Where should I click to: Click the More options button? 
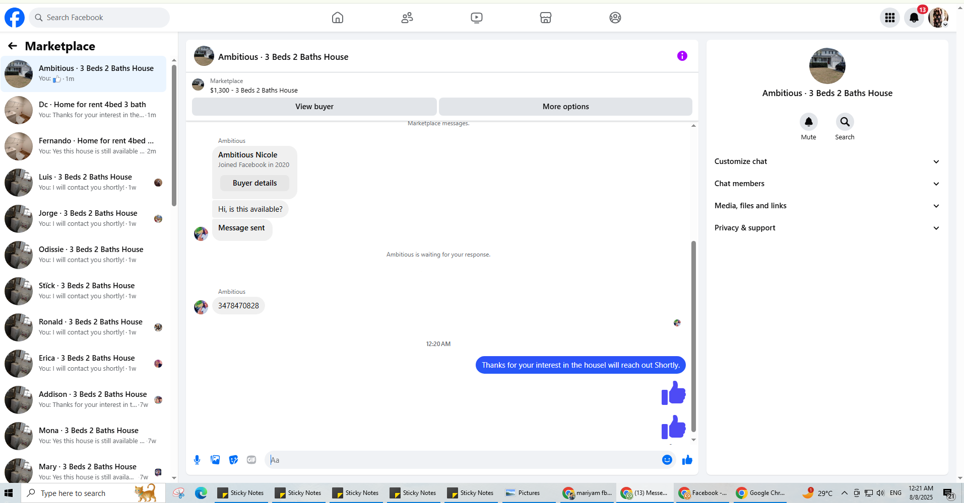pos(565,107)
